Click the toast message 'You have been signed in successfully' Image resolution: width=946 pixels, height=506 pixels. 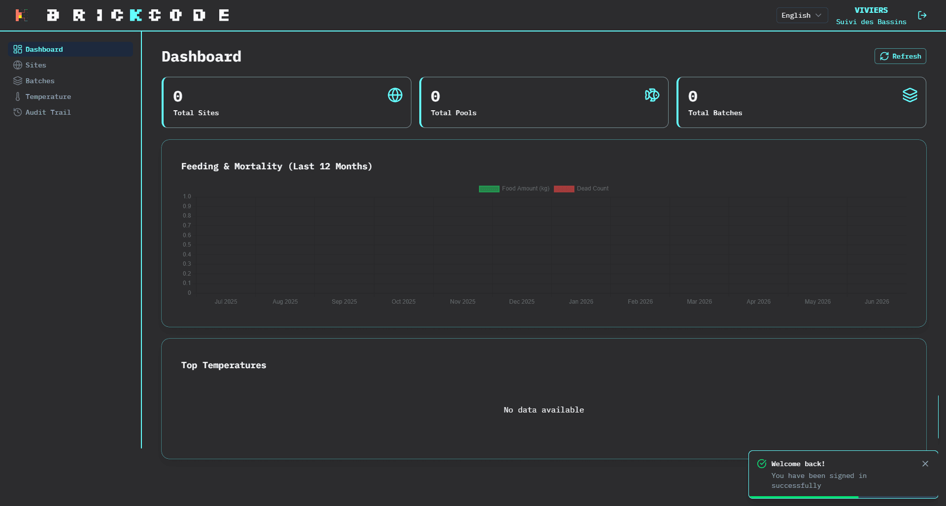click(x=819, y=481)
